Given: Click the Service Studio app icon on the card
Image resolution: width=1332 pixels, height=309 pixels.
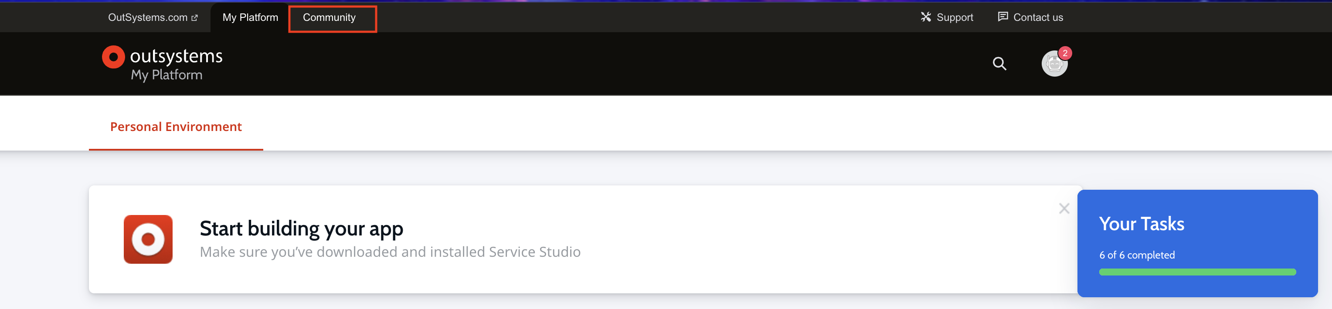Looking at the screenshot, I should (x=149, y=239).
